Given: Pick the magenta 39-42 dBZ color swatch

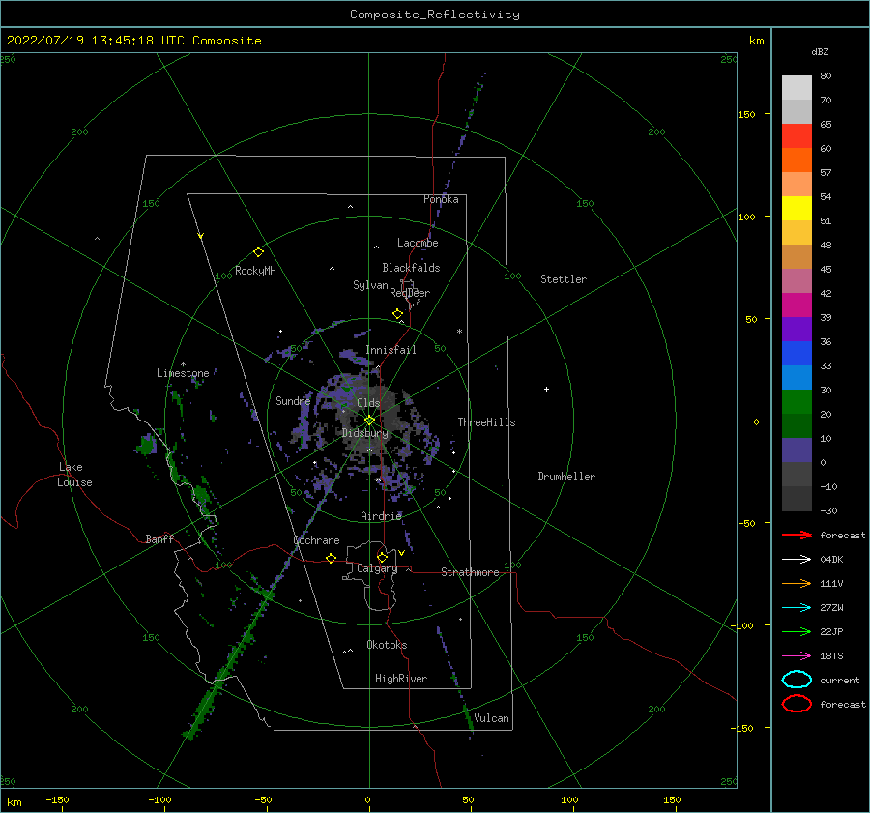Looking at the screenshot, I should 797,305.
